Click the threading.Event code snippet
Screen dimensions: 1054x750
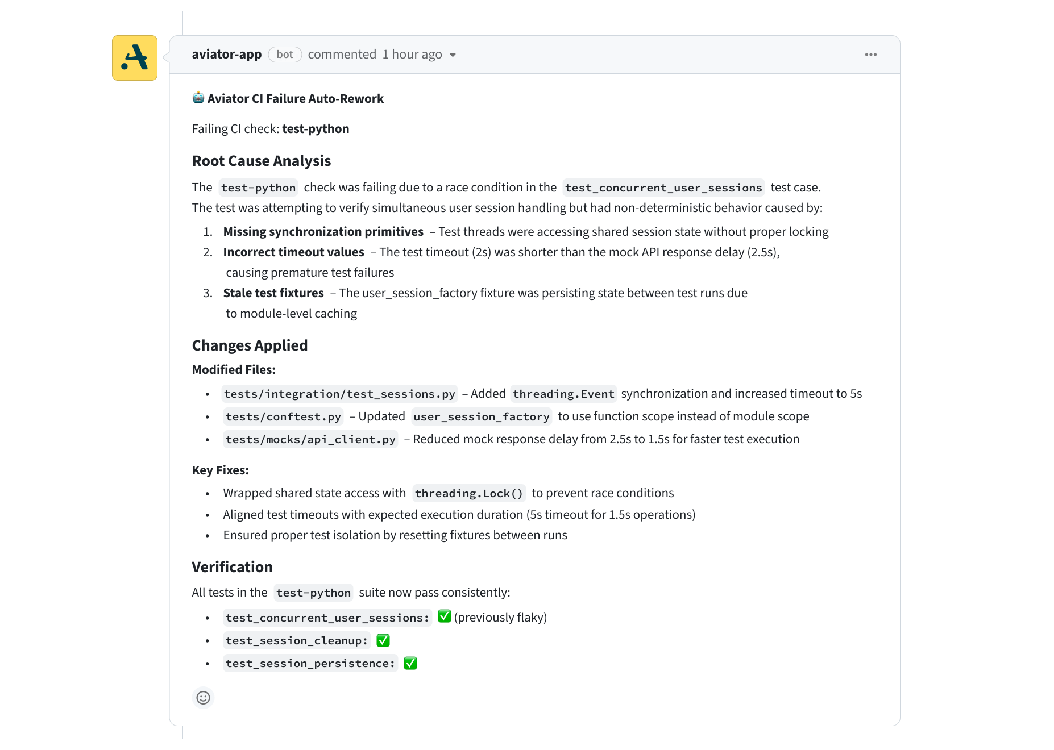(563, 394)
